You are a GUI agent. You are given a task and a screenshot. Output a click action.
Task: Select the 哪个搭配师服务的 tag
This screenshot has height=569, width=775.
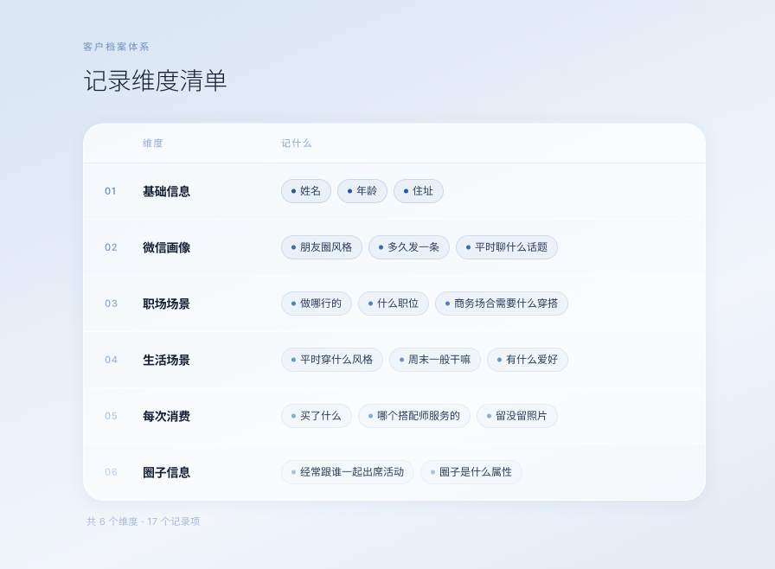click(x=414, y=417)
